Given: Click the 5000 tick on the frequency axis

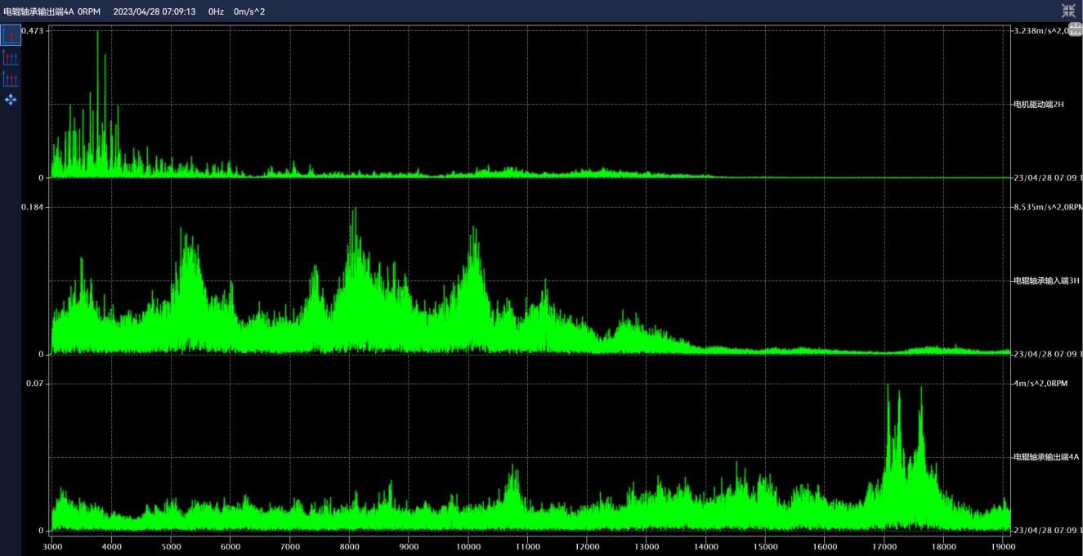Looking at the screenshot, I should point(171,546).
